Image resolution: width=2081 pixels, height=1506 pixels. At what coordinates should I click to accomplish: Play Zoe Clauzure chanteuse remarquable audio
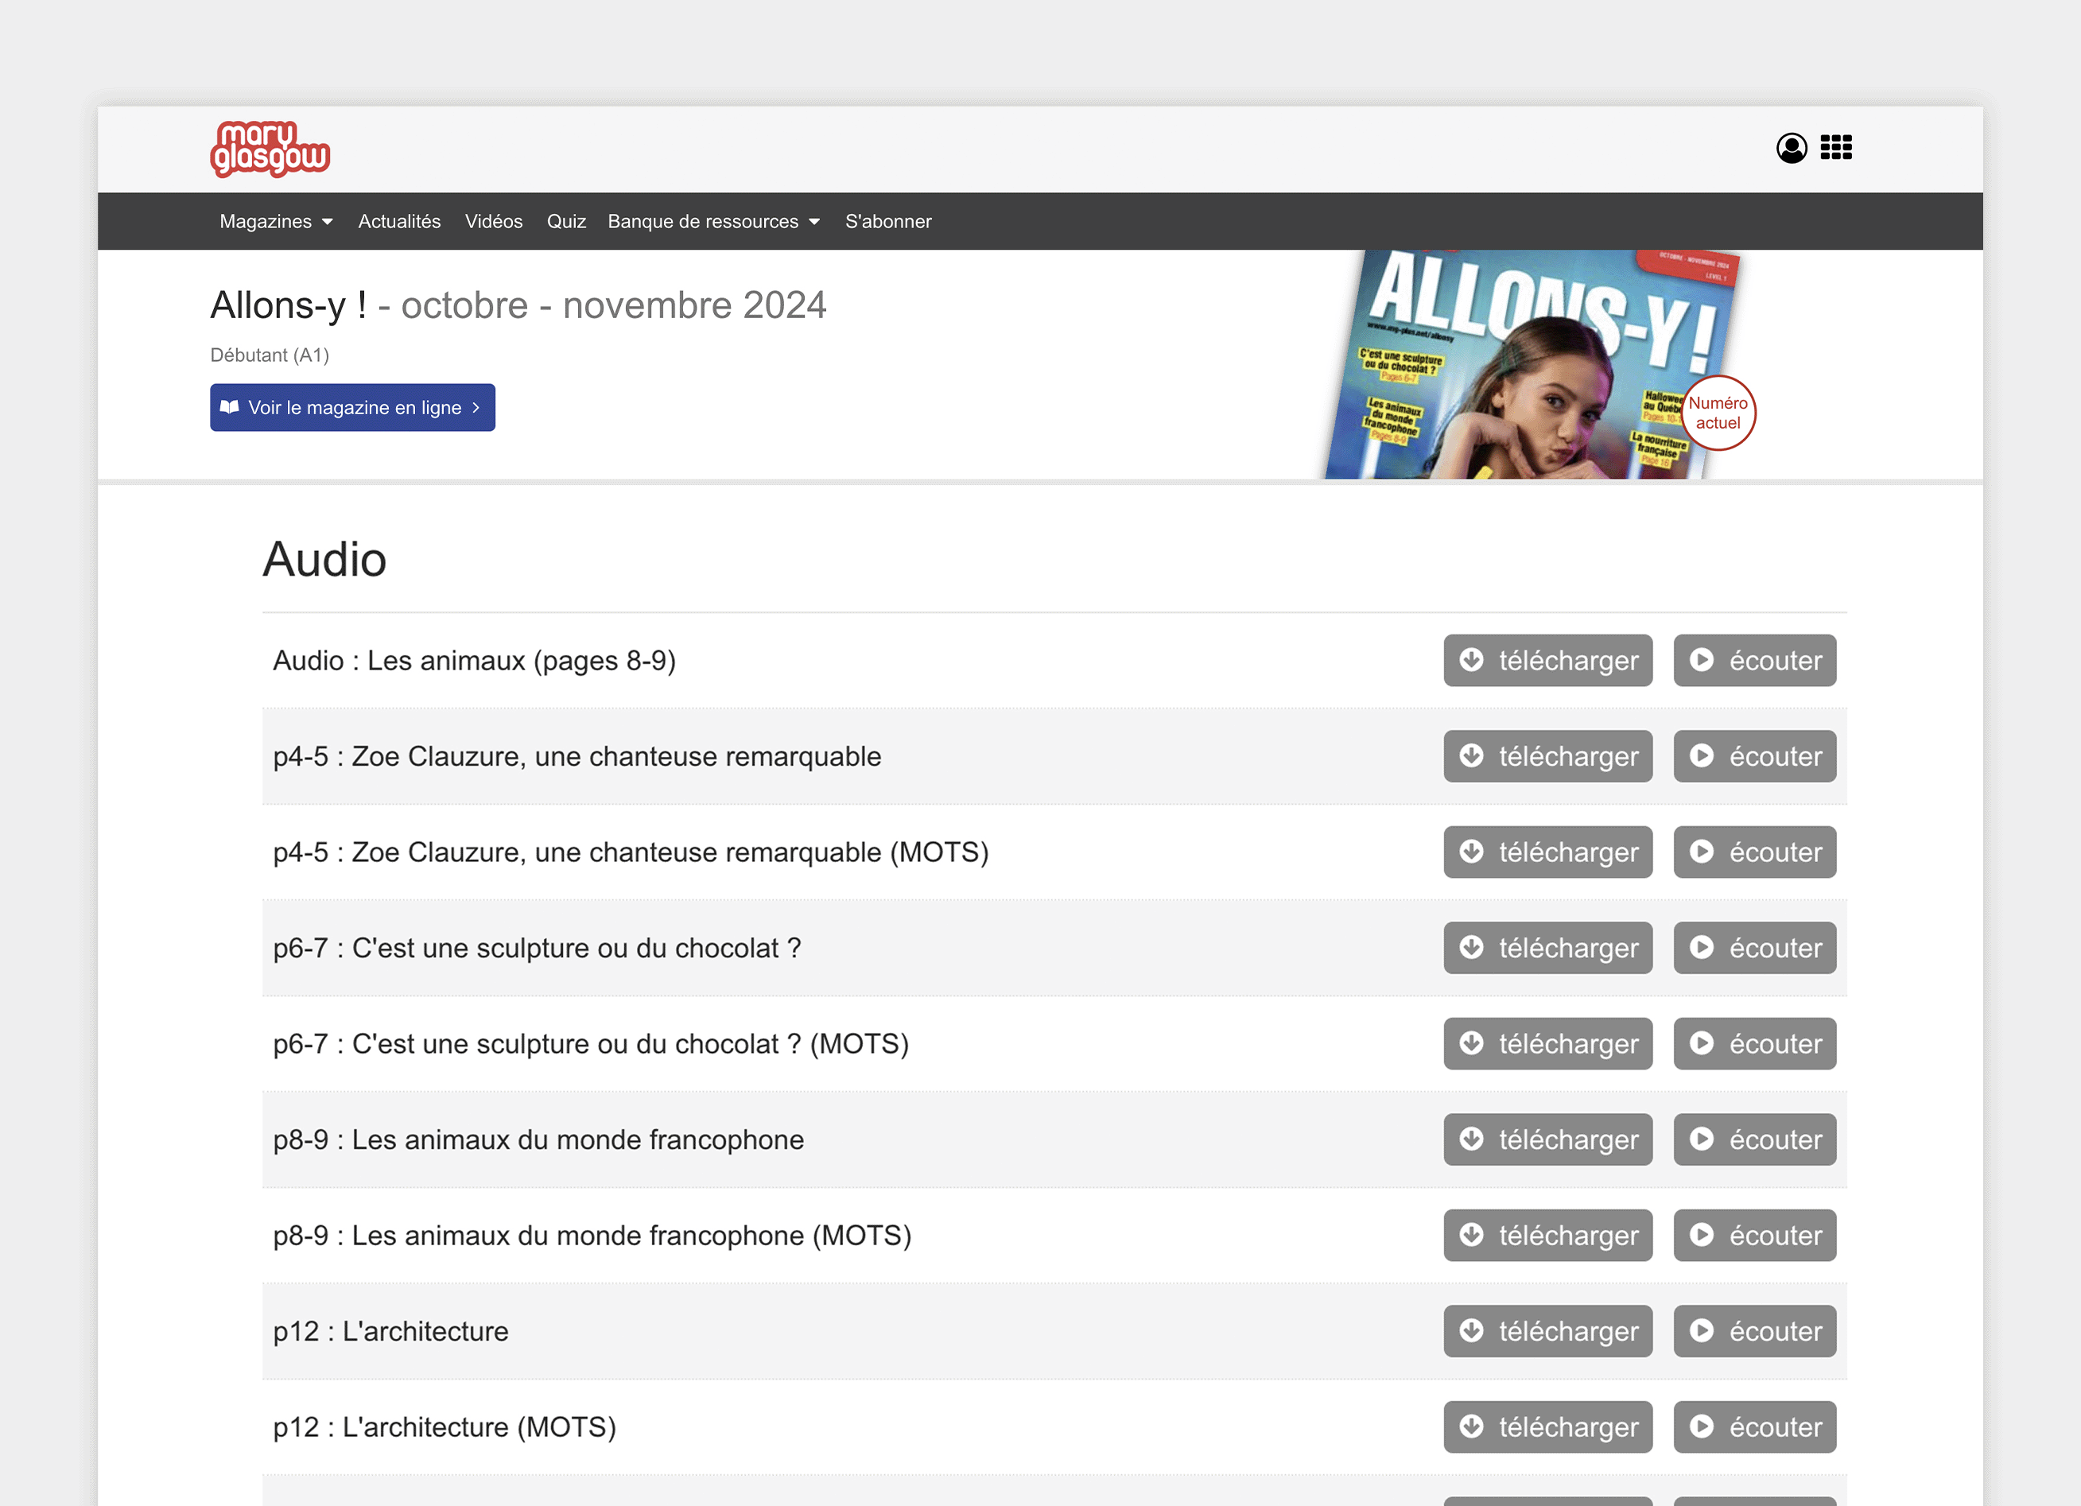click(x=1753, y=756)
